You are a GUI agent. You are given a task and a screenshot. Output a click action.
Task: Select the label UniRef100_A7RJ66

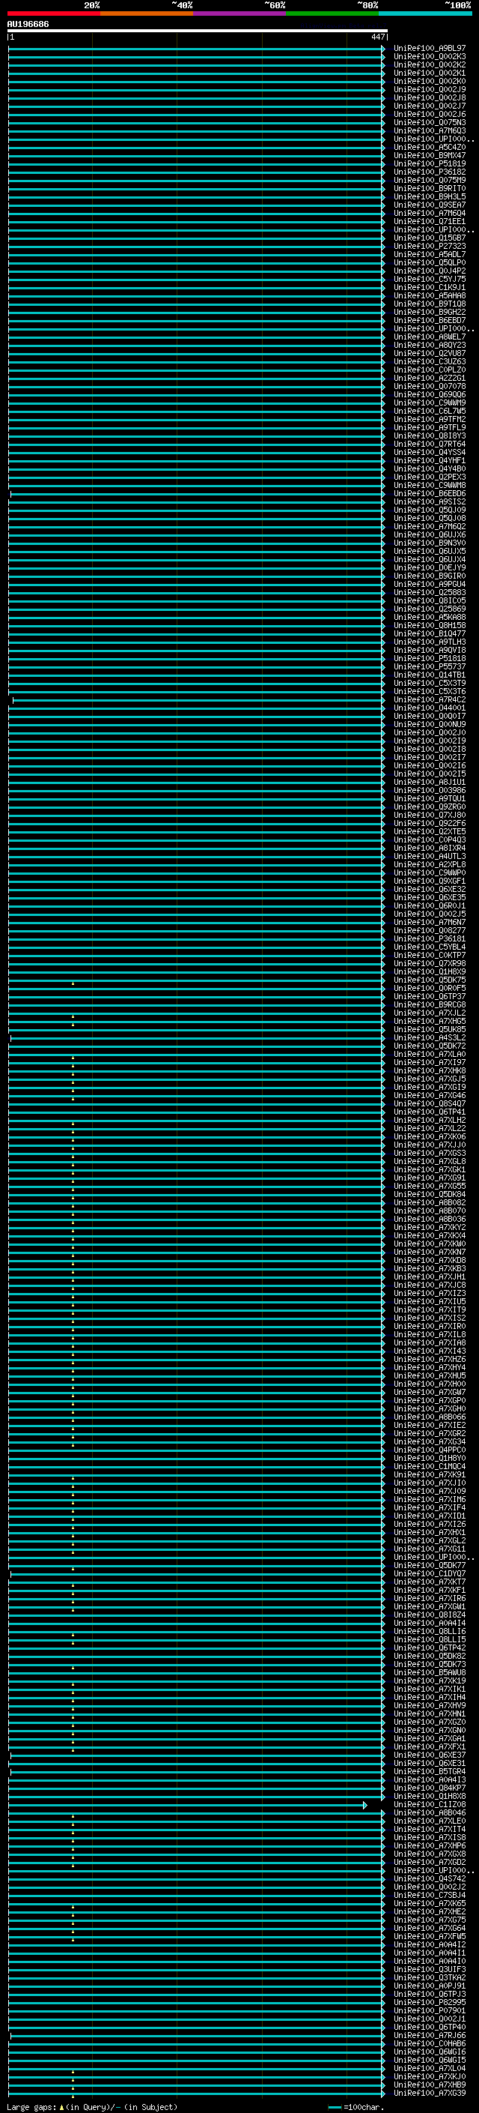430,2035
